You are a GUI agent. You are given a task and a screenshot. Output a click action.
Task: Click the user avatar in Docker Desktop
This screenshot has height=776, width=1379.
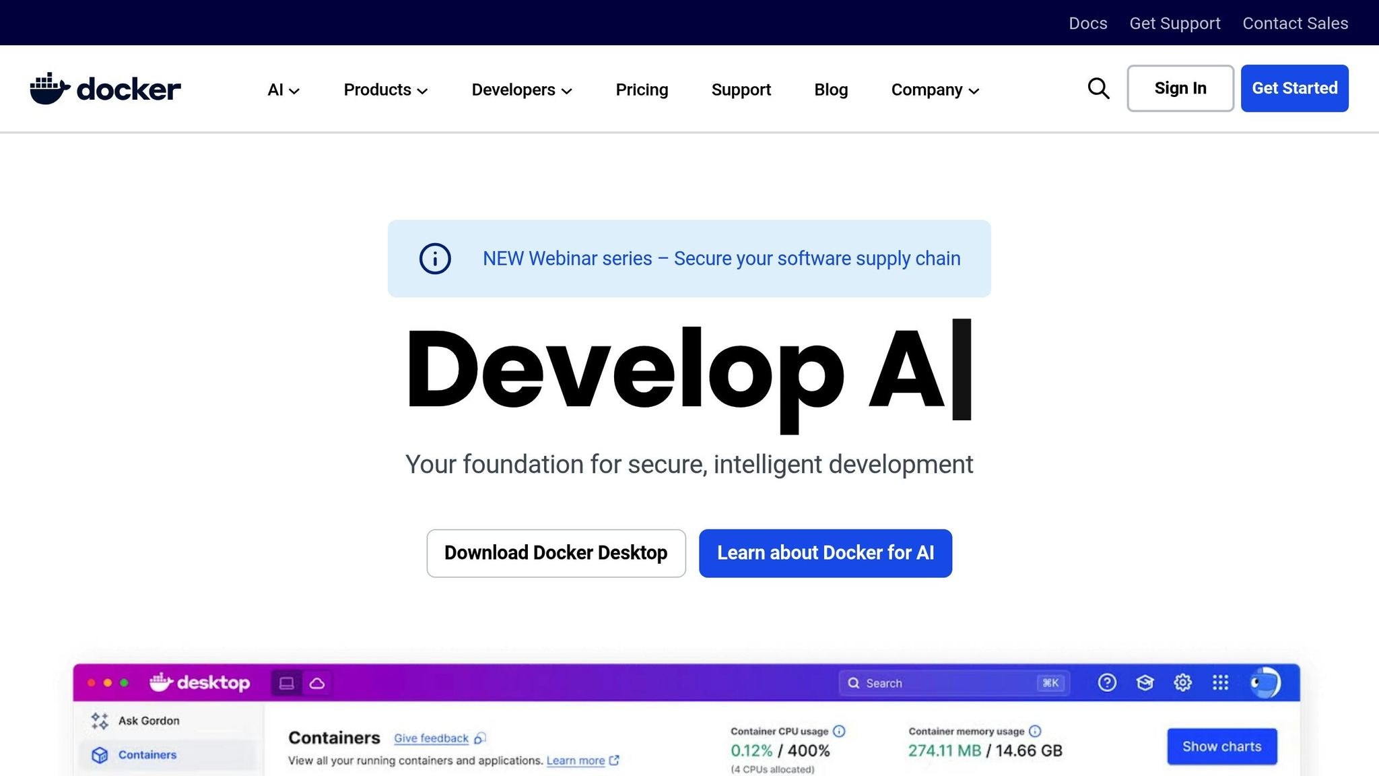point(1265,683)
